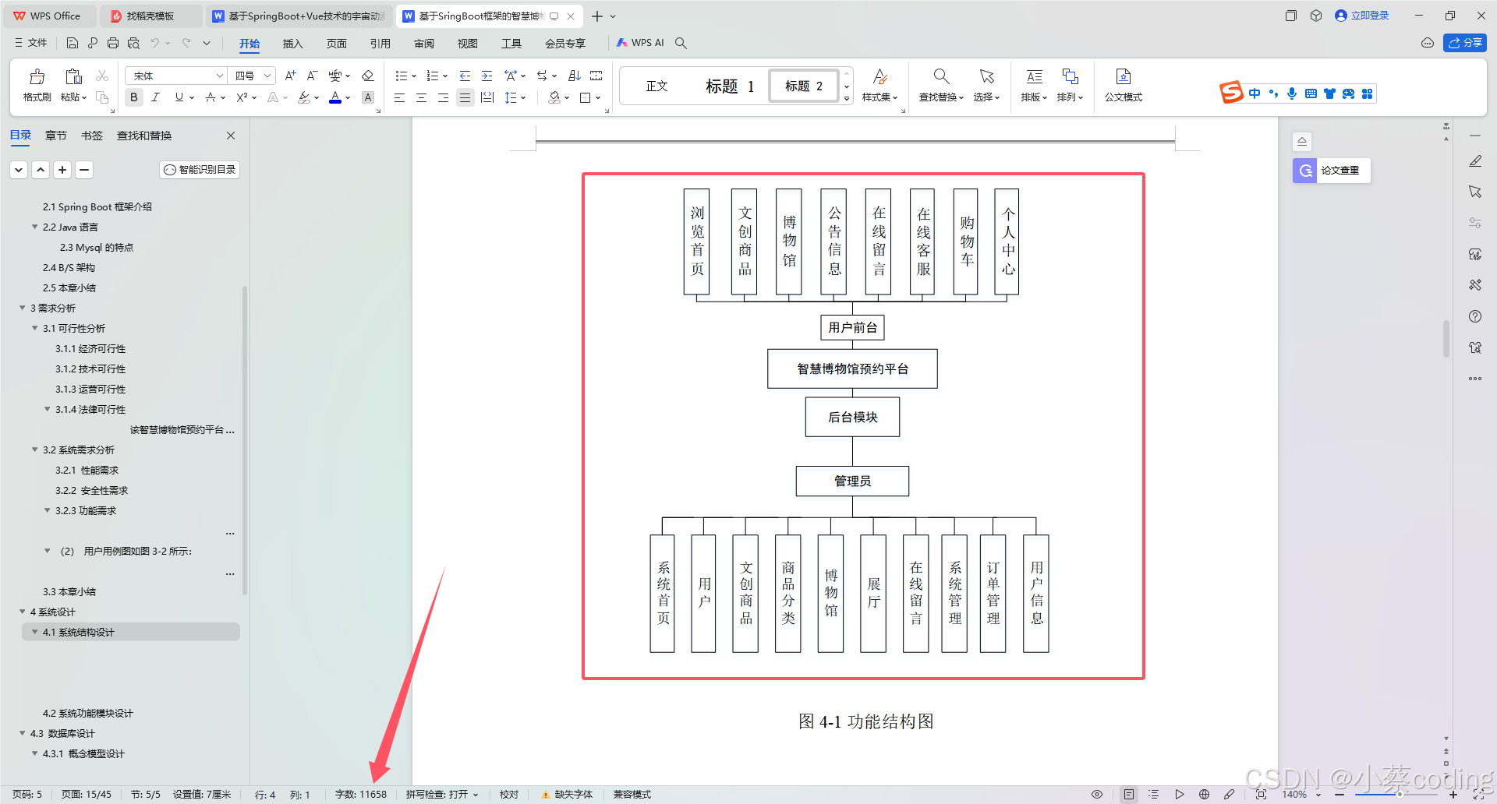Open the line spacing dropdown

click(523, 97)
